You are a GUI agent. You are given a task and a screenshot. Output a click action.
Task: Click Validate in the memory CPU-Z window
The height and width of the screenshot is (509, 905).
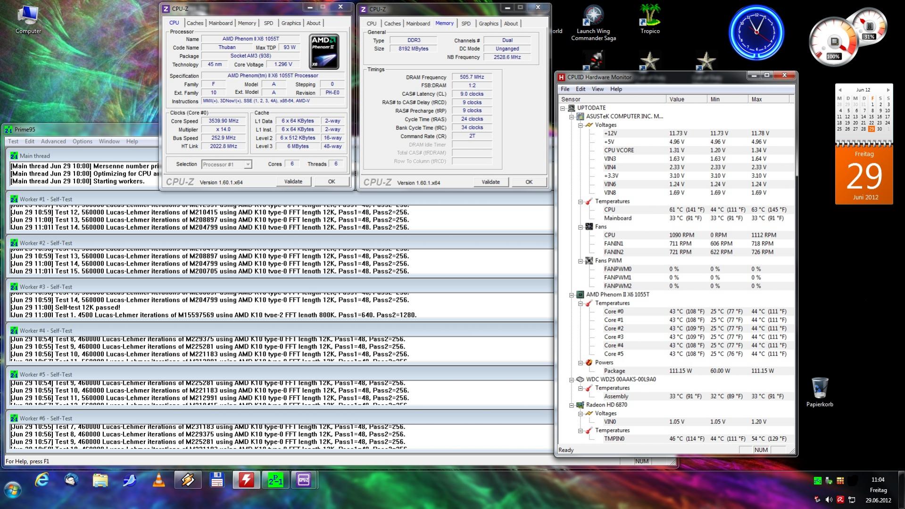pyautogui.click(x=490, y=182)
